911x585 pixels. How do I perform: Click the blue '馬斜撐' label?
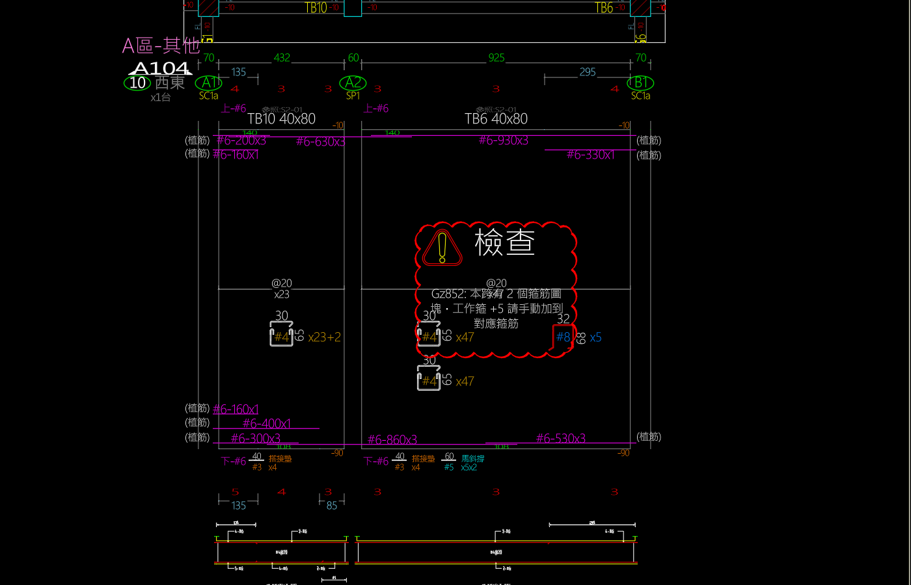(473, 458)
